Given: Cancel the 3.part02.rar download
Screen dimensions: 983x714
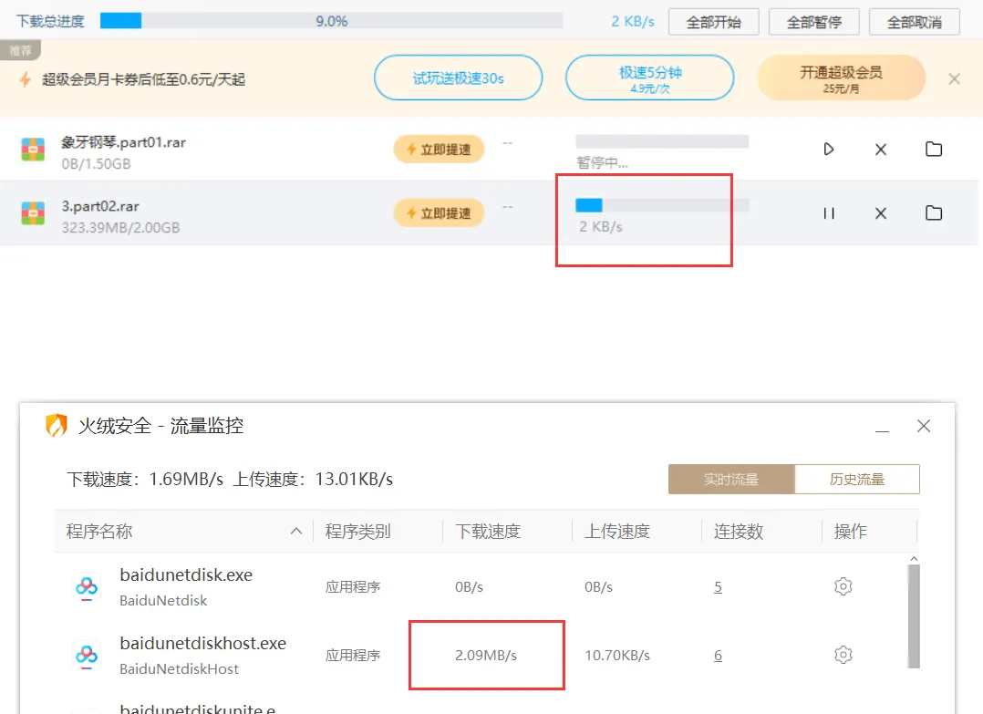Looking at the screenshot, I should [x=880, y=213].
